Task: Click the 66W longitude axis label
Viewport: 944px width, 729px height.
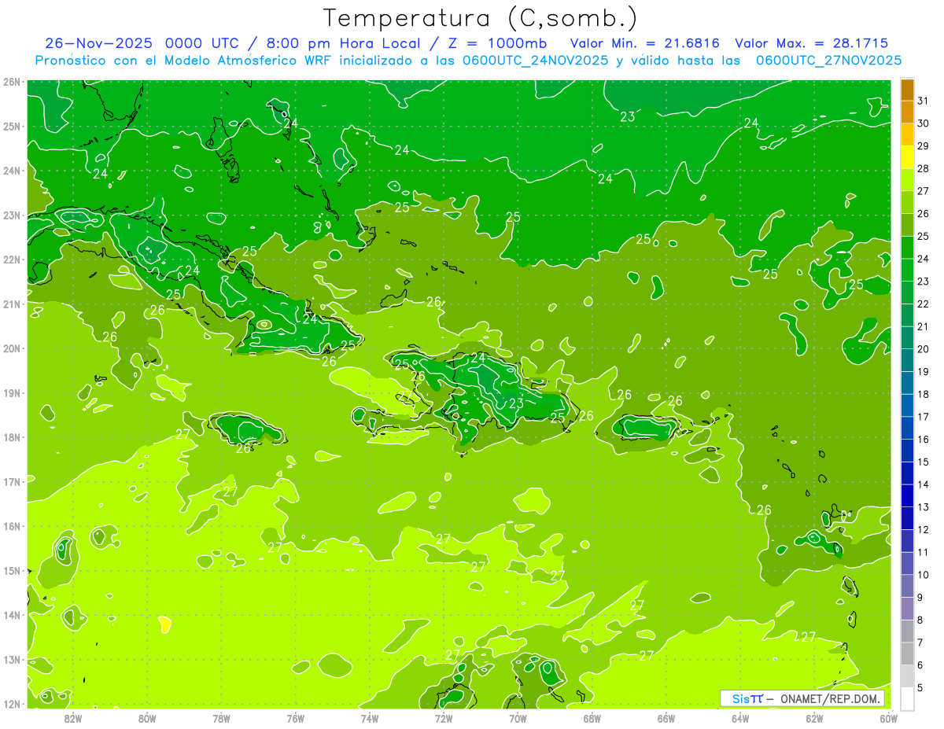Action: point(666,718)
